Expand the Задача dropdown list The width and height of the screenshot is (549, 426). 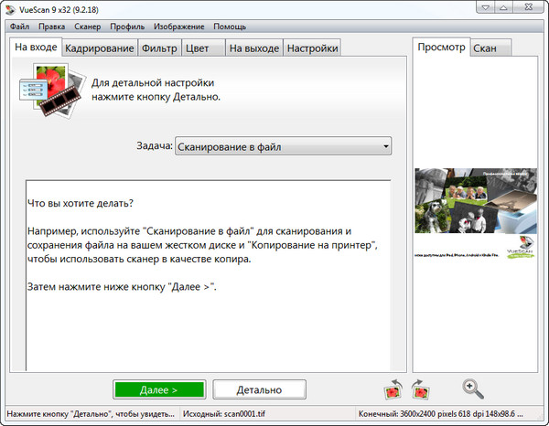click(386, 146)
